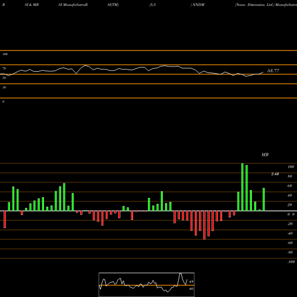
Task: Click the 'SI(TM)' header text
Action: [x=113, y=5]
